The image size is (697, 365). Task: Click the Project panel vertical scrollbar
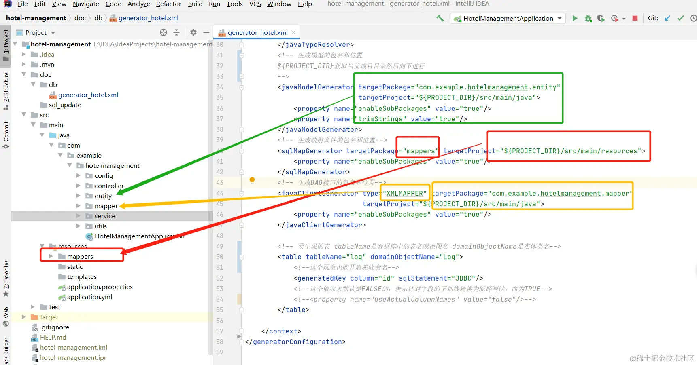210,198
